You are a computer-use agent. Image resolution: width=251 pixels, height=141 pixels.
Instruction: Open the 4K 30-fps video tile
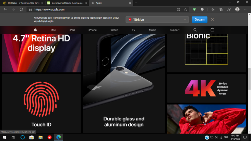206,88
